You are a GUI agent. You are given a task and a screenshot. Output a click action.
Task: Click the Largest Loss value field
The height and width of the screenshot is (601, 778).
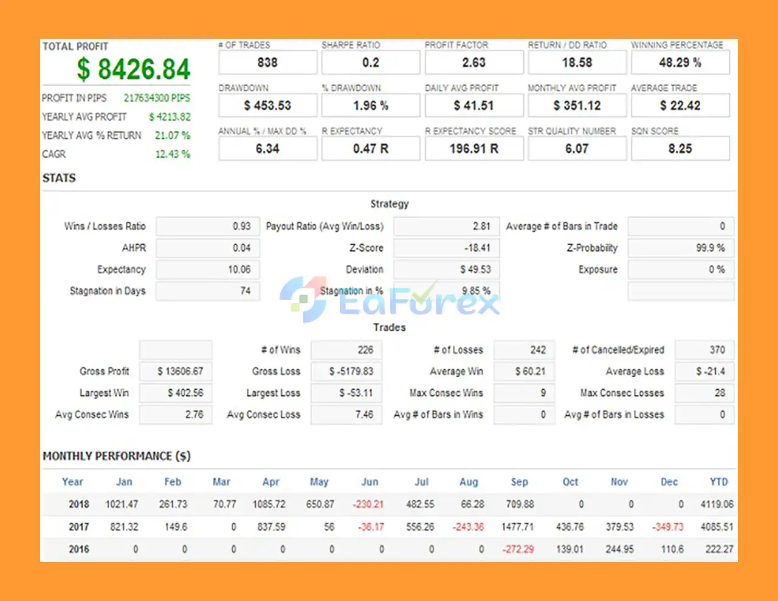346,393
